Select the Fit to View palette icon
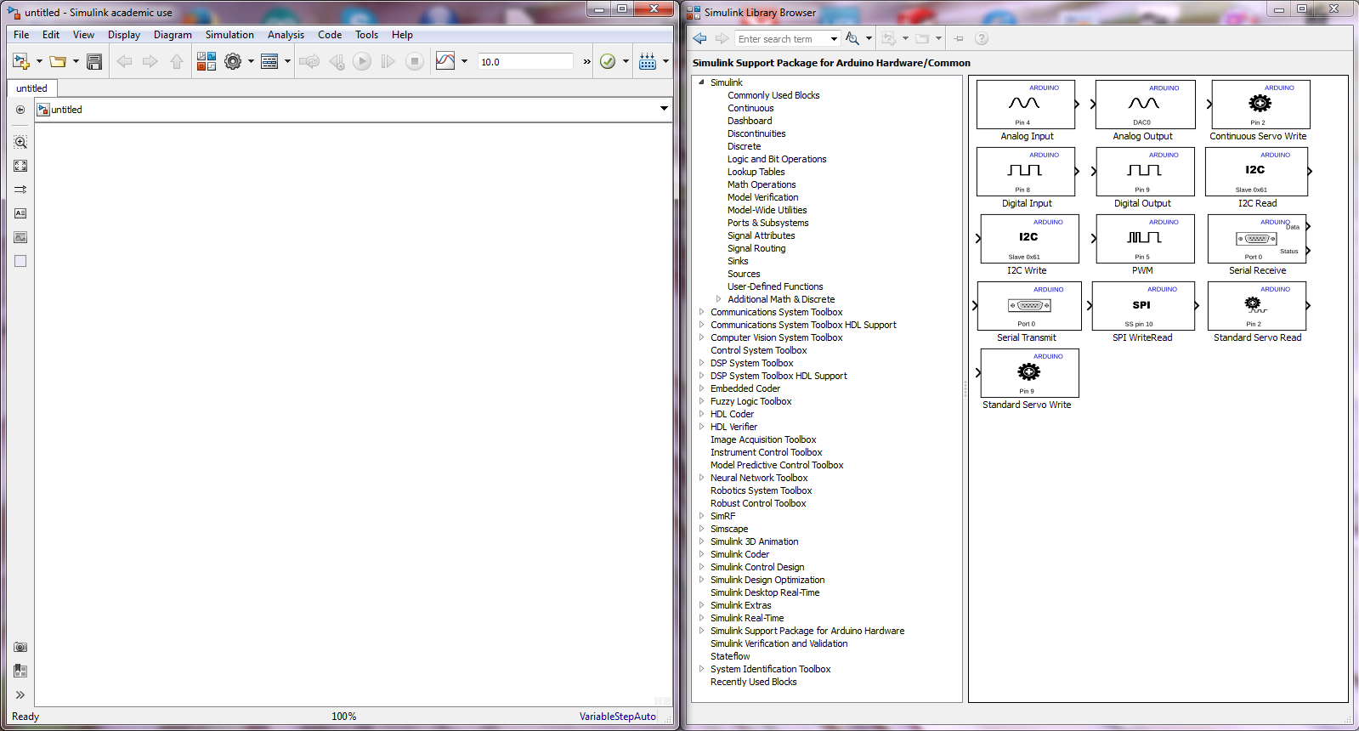Viewport: 1359px width, 731px height. point(20,166)
